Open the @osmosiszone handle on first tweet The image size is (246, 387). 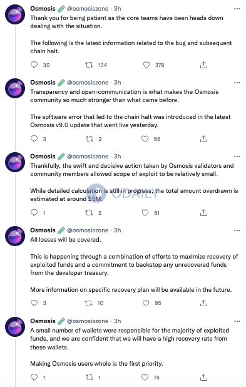pos(88,9)
